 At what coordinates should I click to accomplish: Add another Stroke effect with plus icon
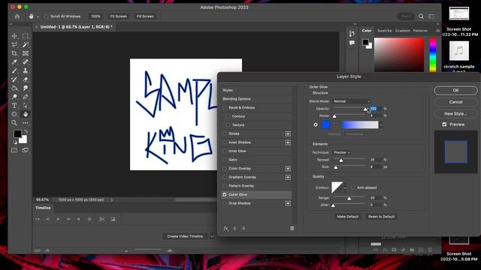(x=288, y=133)
